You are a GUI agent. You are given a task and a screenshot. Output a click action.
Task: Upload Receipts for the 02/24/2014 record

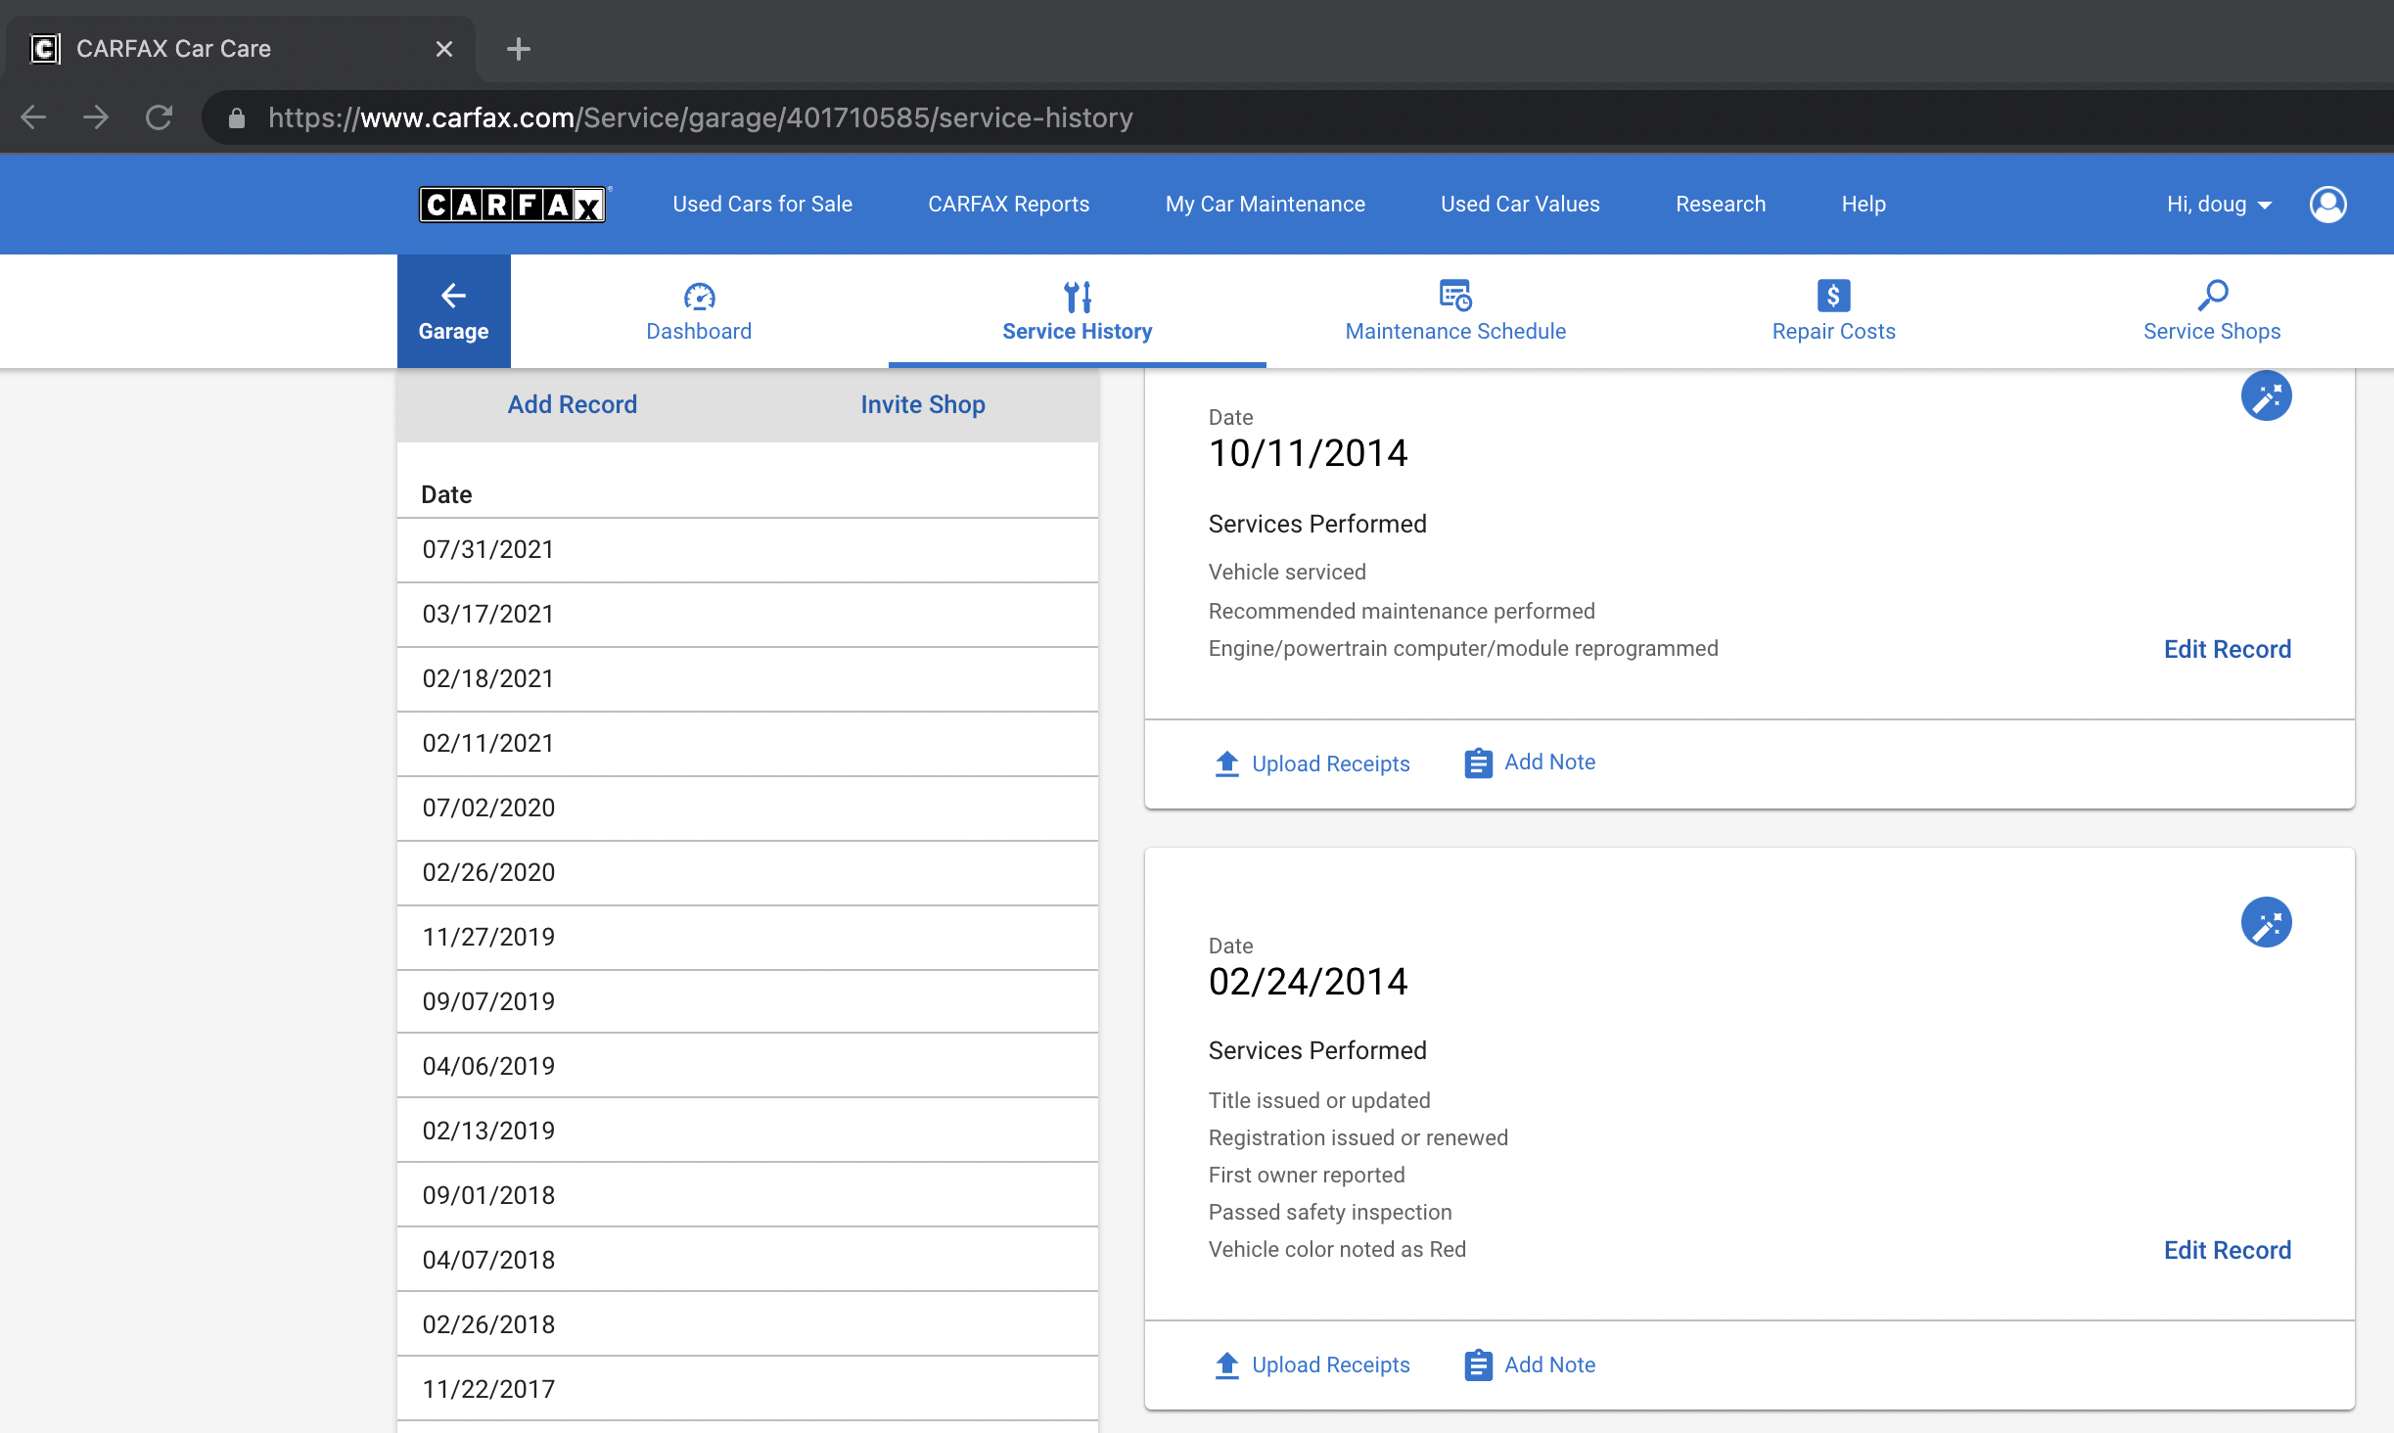click(1312, 1364)
